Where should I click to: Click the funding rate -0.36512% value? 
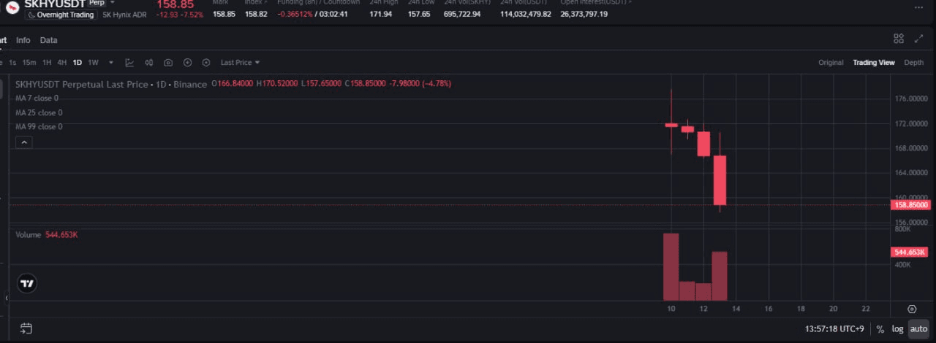(294, 14)
